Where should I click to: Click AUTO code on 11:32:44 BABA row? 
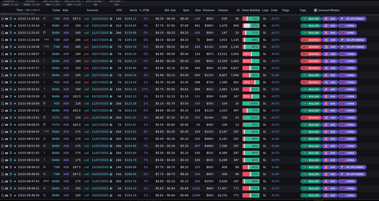tap(275, 26)
